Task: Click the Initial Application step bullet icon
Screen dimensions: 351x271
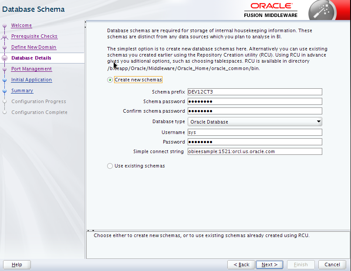Action: (4, 80)
